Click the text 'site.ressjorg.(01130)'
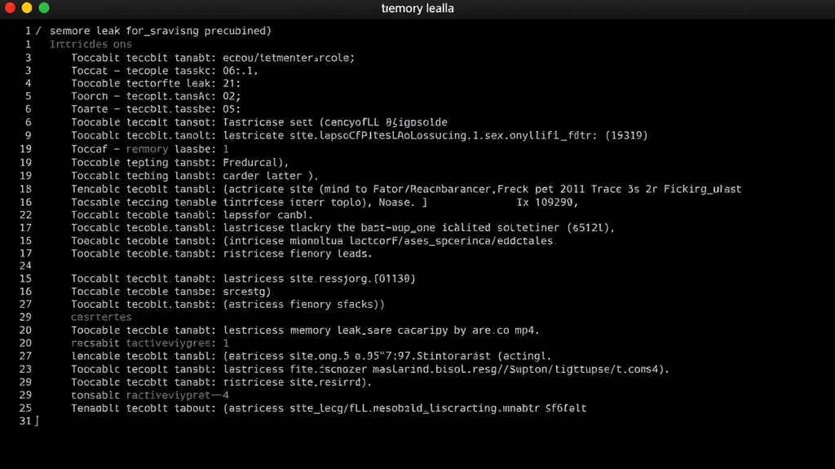The width and height of the screenshot is (835, 469). click(352, 278)
